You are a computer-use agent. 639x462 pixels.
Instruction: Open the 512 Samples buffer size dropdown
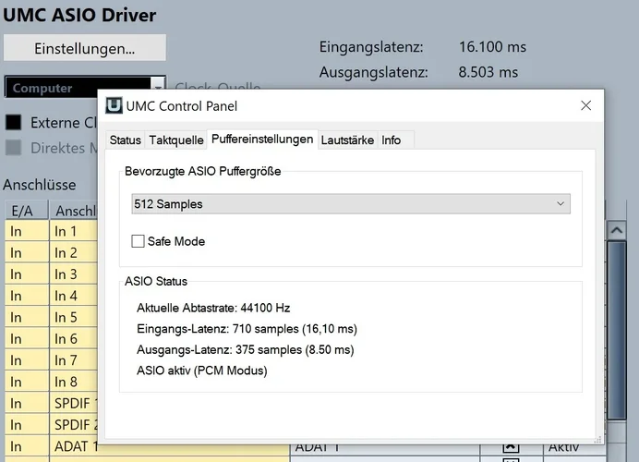point(351,204)
